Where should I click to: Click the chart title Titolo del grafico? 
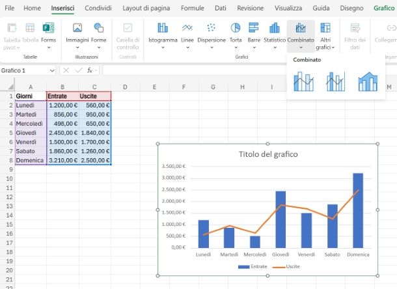coord(268,154)
